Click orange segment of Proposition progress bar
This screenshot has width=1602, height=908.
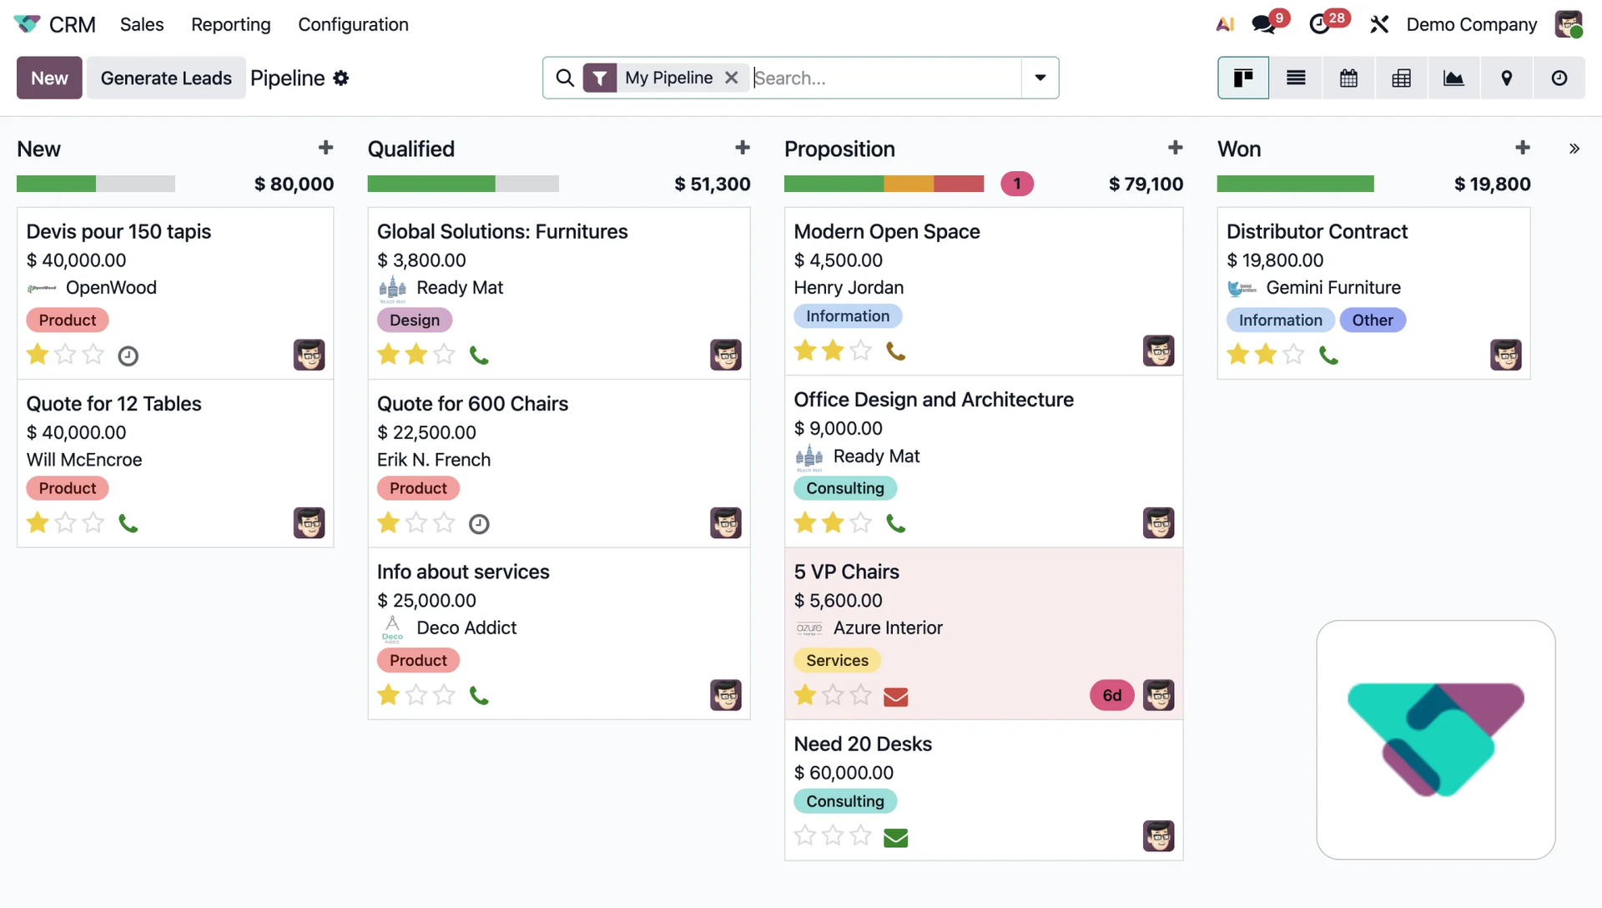[909, 184]
